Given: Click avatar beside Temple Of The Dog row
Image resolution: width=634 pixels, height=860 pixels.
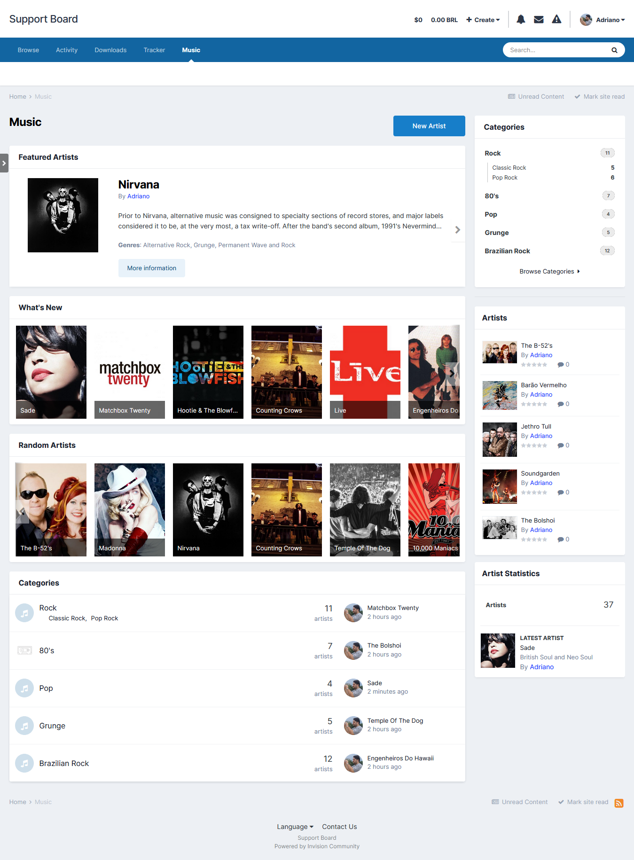Looking at the screenshot, I should coord(353,725).
